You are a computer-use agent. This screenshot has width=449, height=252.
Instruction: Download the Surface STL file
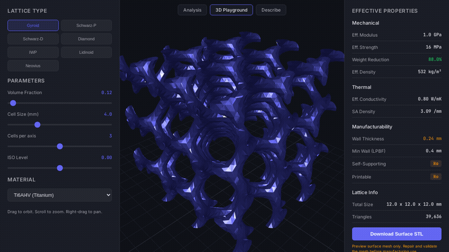[397, 234]
